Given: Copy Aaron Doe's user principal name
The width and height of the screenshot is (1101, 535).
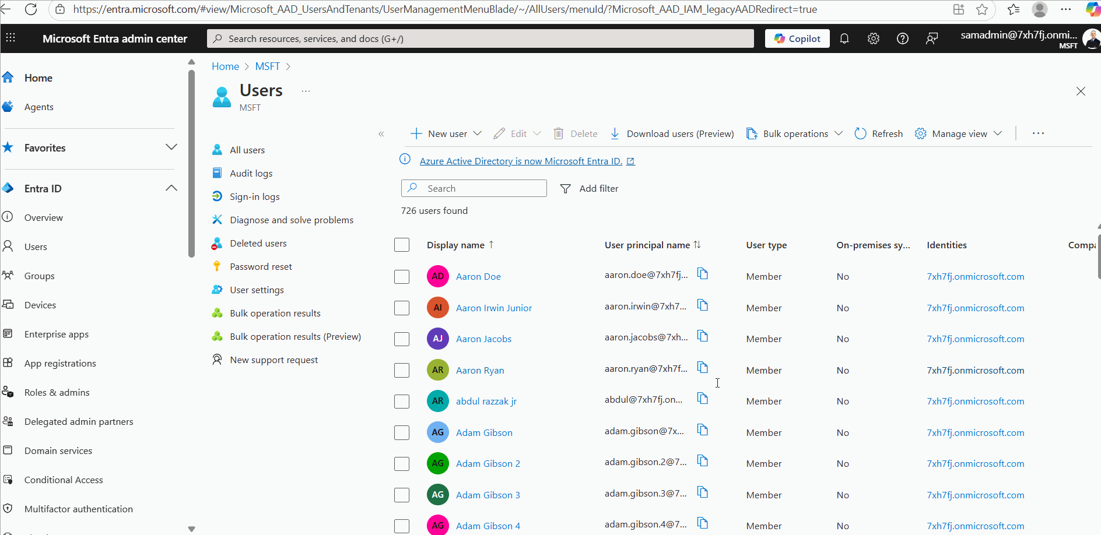Looking at the screenshot, I should pyautogui.click(x=703, y=274).
